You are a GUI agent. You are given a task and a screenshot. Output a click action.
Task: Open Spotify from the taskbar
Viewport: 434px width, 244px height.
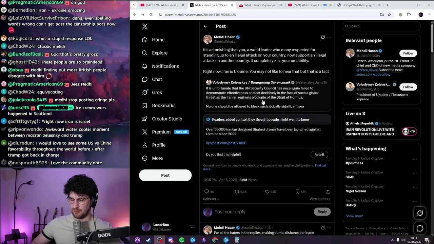(x=182, y=240)
